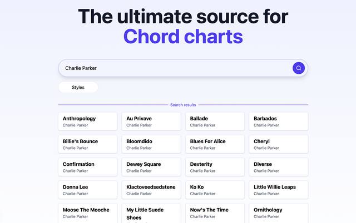Choose Blues For Alice chart
Screen dimensions: 356x223
215,144
